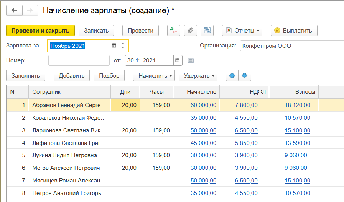Image resolution: width=344 pixels, height=202 pixels.
Task: Open related documents structure icon
Action: coord(207,31)
